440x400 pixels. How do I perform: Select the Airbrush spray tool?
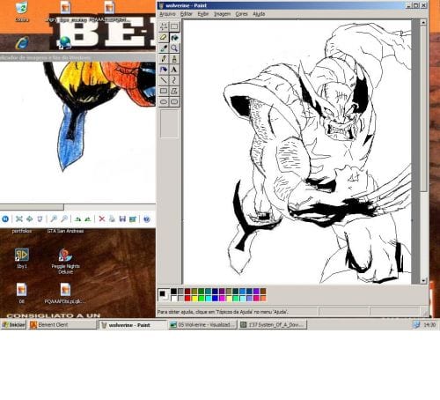point(164,70)
